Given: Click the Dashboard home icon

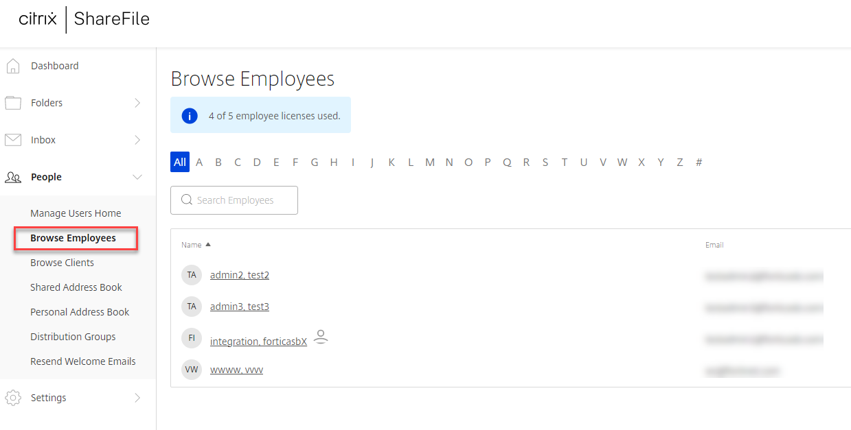Looking at the screenshot, I should click(12, 67).
